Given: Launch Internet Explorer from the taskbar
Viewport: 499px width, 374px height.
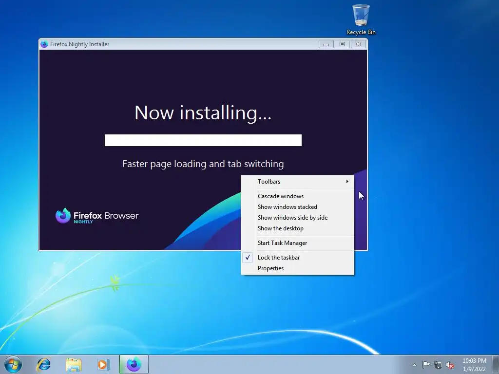Looking at the screenshot, I should click(43, 364).
